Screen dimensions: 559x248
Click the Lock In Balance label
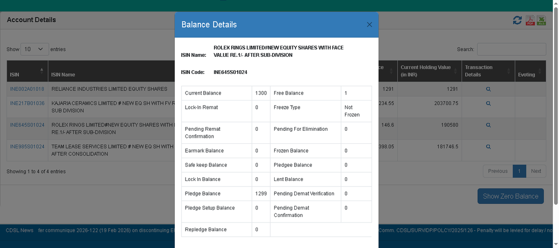(x=202, y=179)
